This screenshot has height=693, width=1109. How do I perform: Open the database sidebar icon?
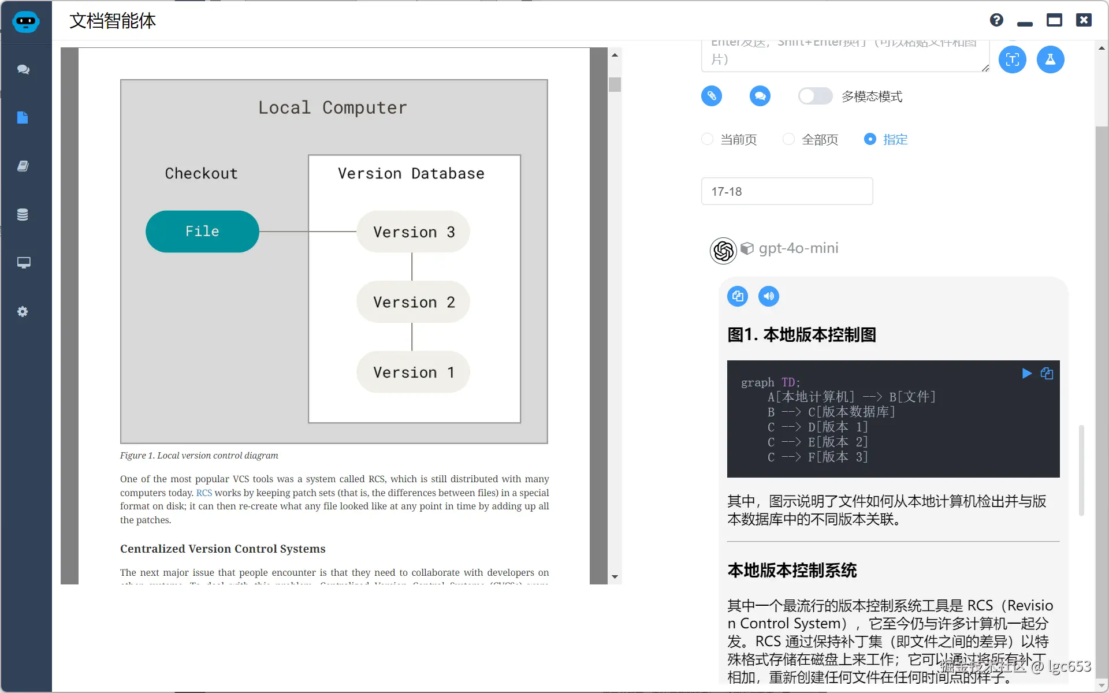pyautogui.click(x=23, y=215)
